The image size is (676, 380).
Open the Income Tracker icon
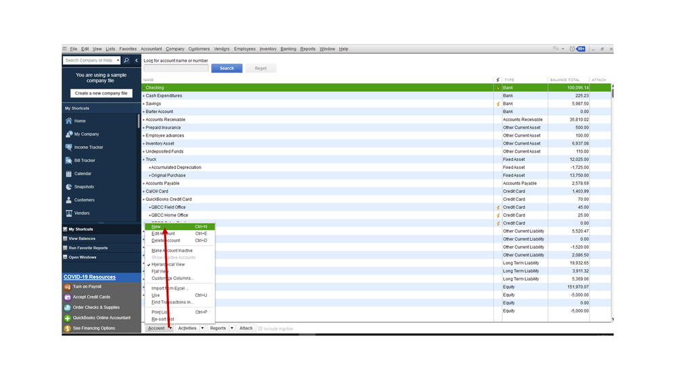pos(68,147)
